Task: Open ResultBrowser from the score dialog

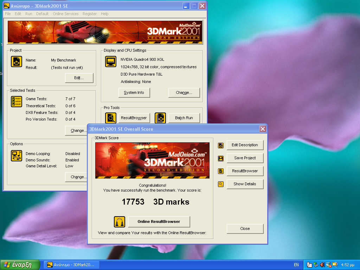Action: point(245,171)
